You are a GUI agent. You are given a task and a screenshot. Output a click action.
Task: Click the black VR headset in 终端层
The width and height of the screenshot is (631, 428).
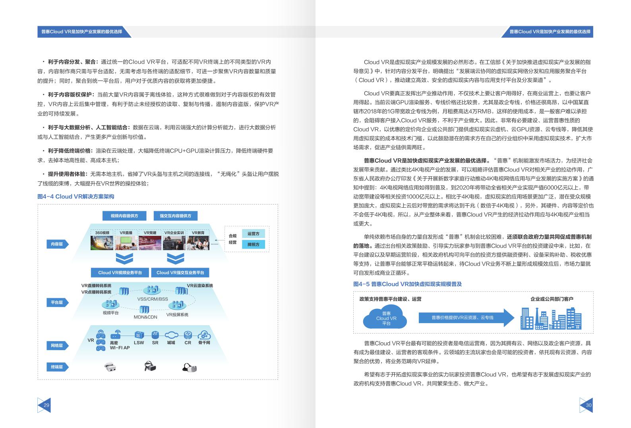(x=150, y=366)
